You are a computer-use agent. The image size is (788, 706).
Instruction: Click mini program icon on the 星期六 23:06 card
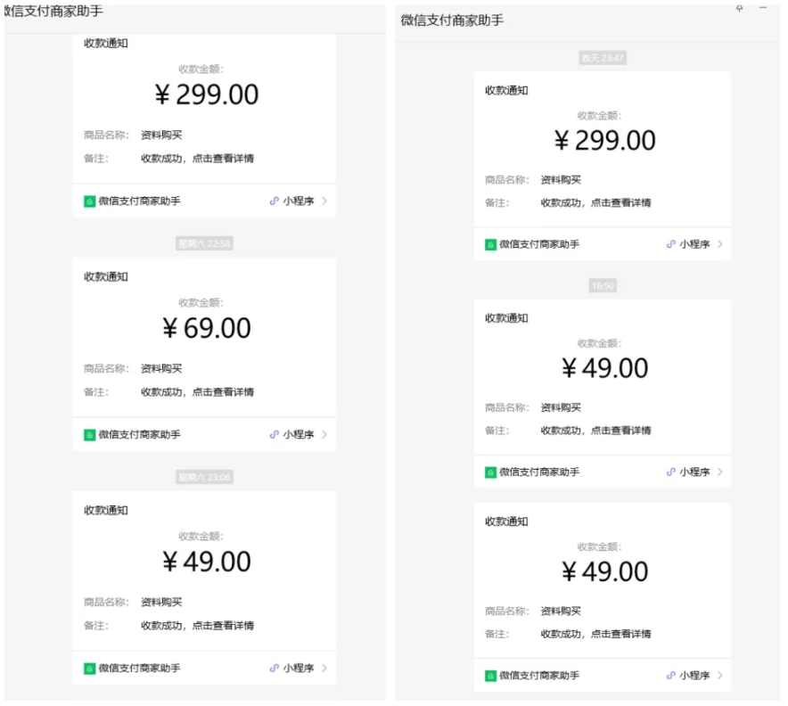[275, 669]
